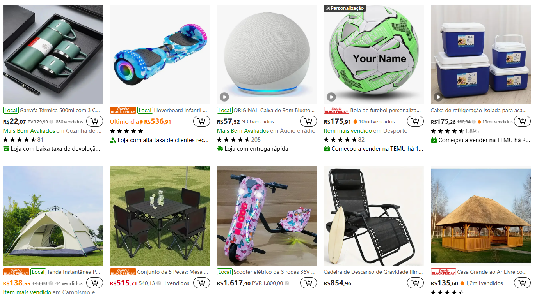Add the personalized football to cart
537x294 pixels.
[x=415, y=121]
